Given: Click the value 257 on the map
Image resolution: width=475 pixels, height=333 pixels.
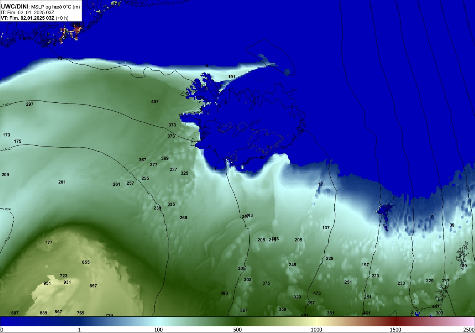Looking at the screenshot, I should (x=130, y=183).
